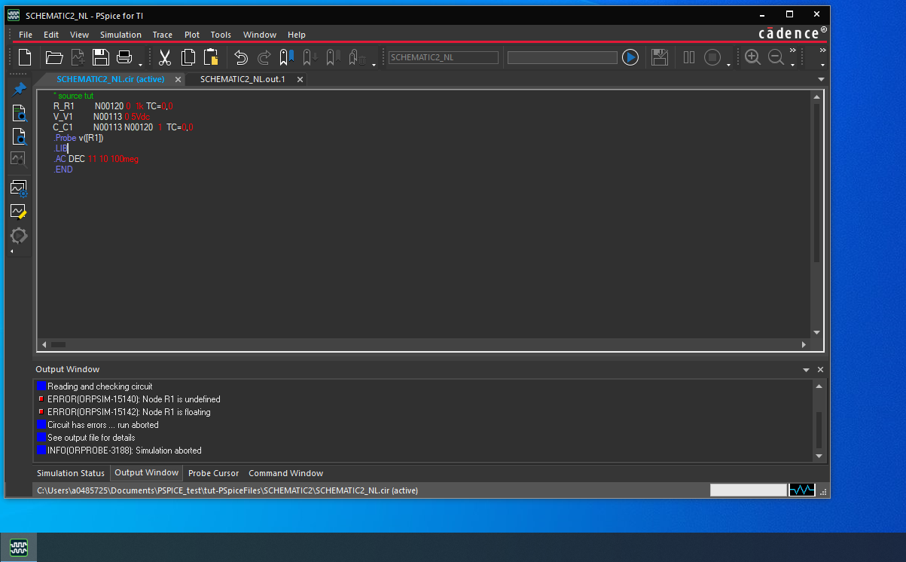Open the Output Window dropdown arrow
Viewport: 906px width, 562px height.
click(x=806, y=369)
